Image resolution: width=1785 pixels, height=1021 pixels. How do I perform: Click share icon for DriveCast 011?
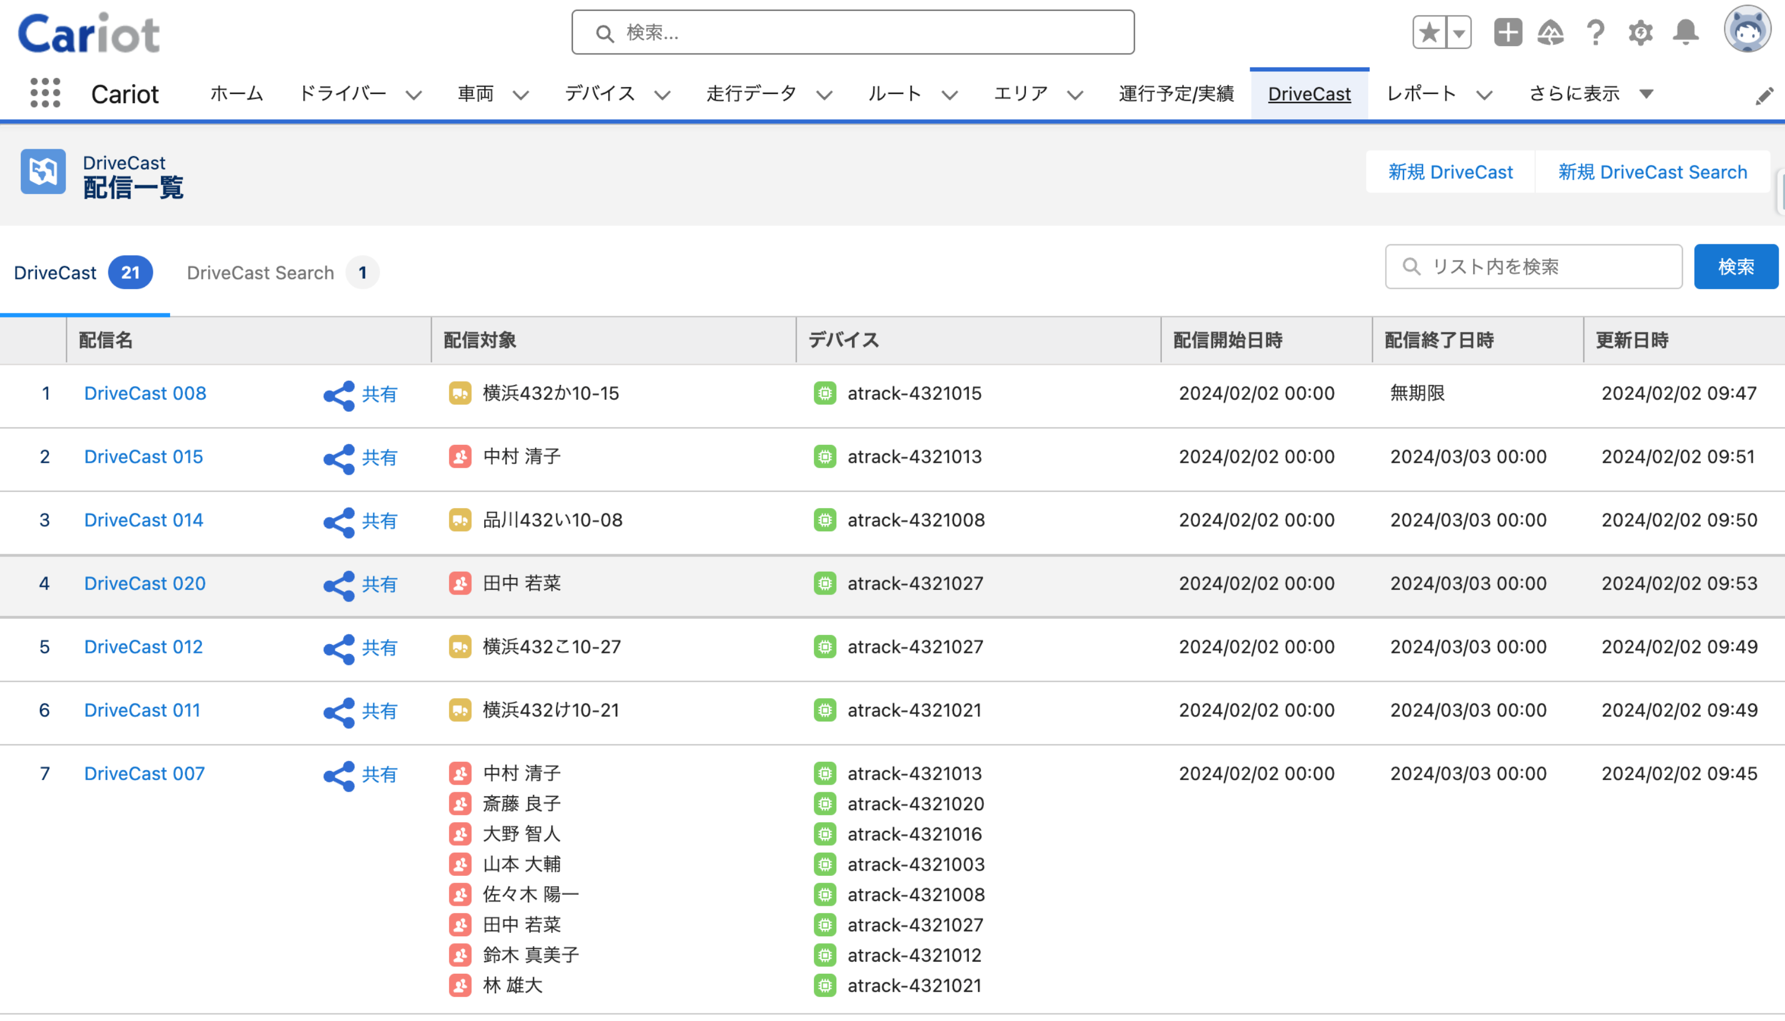coord(339,713)
